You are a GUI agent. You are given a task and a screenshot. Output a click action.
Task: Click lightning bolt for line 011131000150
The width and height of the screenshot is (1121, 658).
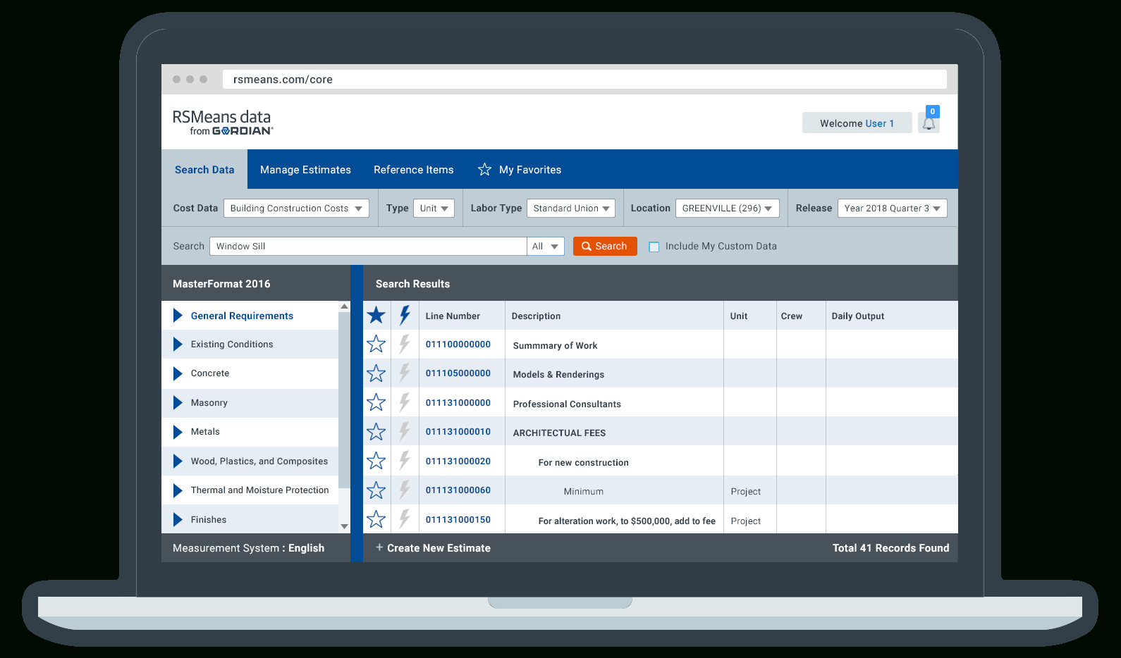pyautogui.click(x=405, y=520)
